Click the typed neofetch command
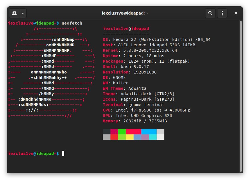250x181 pixels. [x=72, y=23]
